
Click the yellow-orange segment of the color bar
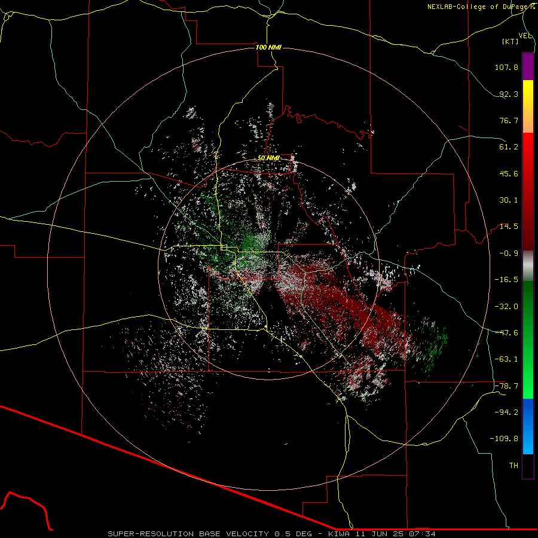pyautogui.click(x=528, y=106)
